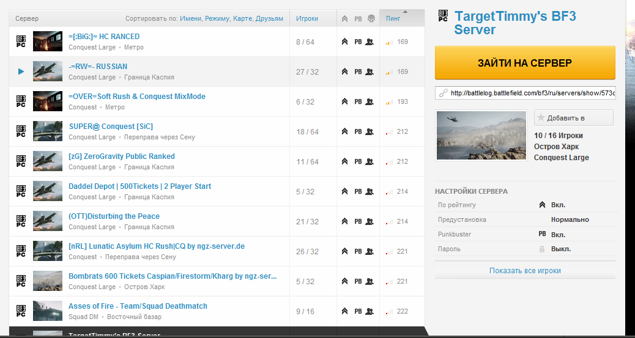Click the ranked chevron icon in the По рейтингу setting
635x338 pixels.
[542, 205]
